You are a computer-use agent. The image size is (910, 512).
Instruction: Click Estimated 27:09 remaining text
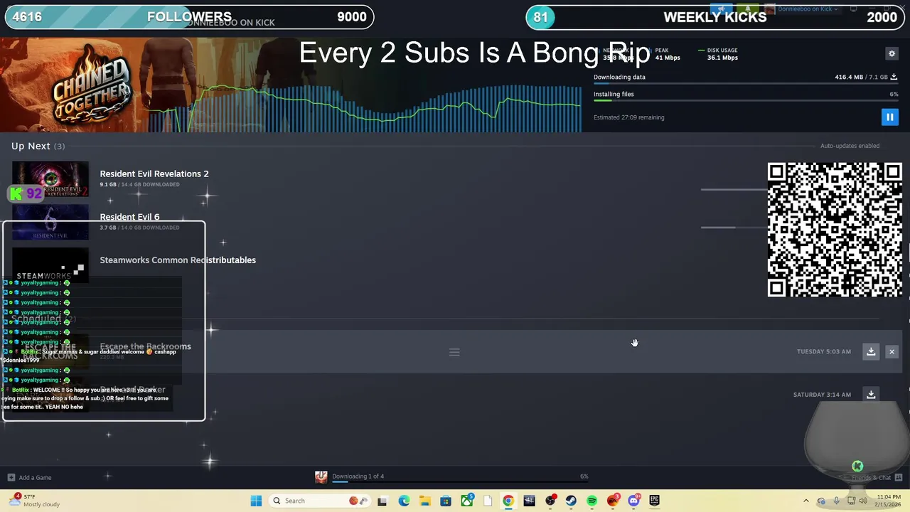point(628,117)
